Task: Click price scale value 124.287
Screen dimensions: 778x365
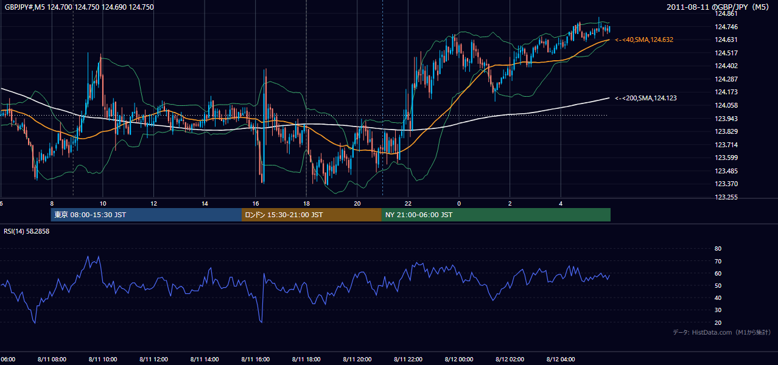Action: [726, 79]
